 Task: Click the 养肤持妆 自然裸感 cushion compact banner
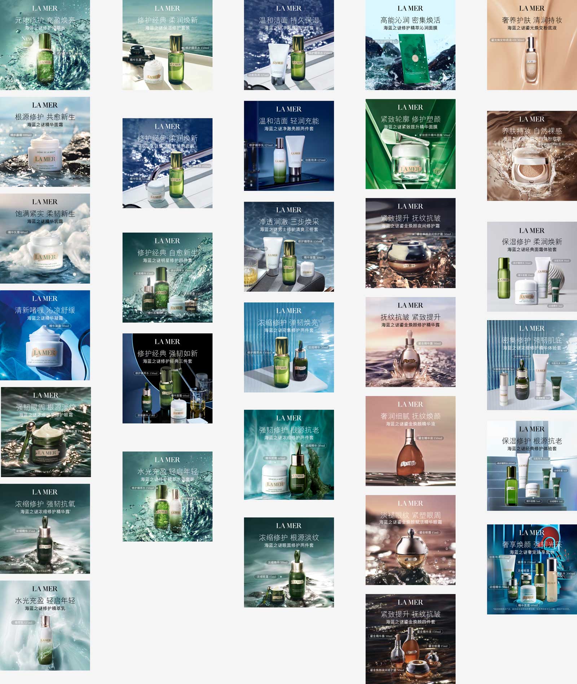coord(532,156)
